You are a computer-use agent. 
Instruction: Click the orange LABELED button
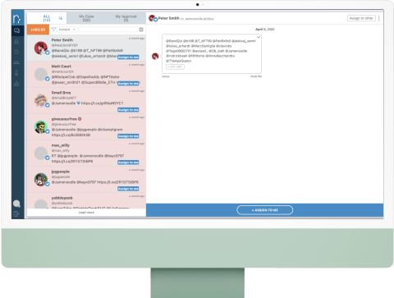pos(38,30)
